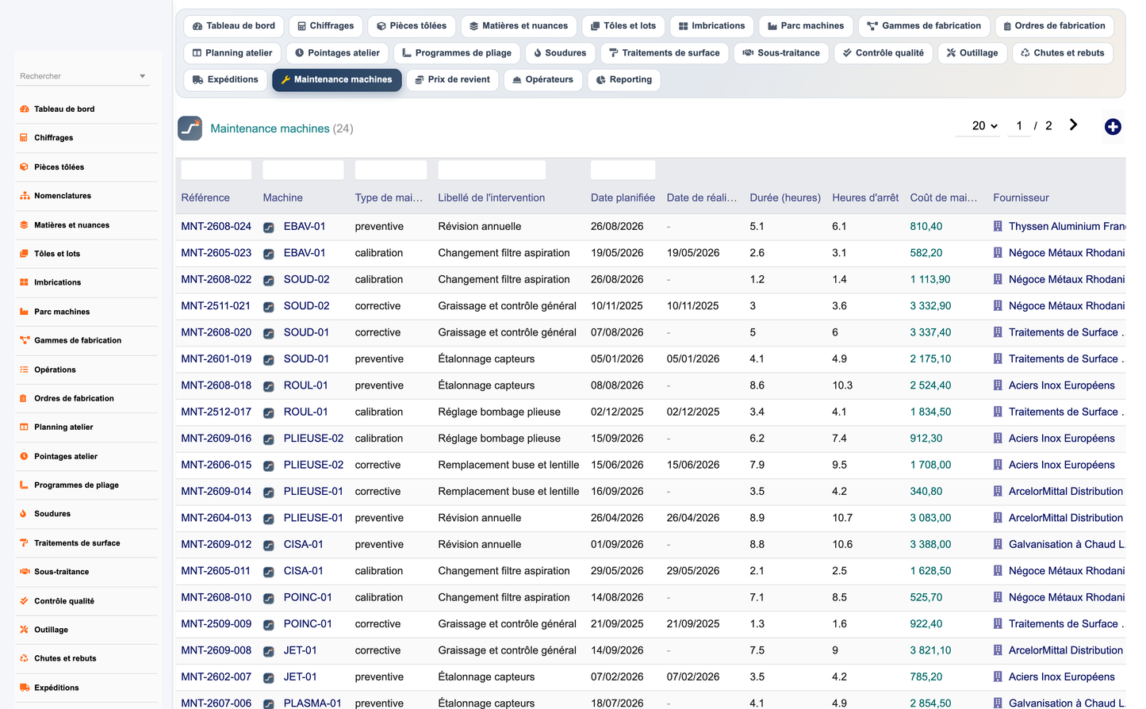Viewport: 1146px width, 709px height.
Task: Click Gammes de fabrication sidebar icon
Action: click(25, 340)
